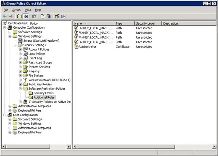Sort by the Security Level column header

click(148, 24)
